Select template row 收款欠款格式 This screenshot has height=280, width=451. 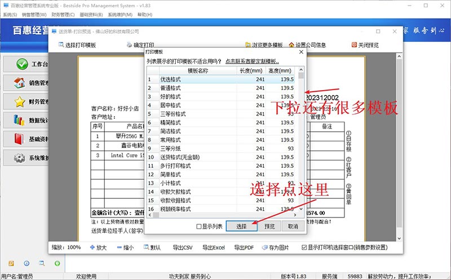222,192
